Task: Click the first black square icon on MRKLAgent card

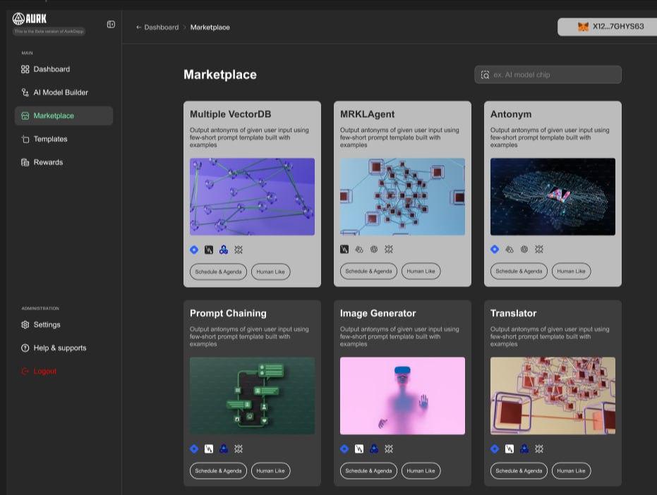Action: click(344, 250)
